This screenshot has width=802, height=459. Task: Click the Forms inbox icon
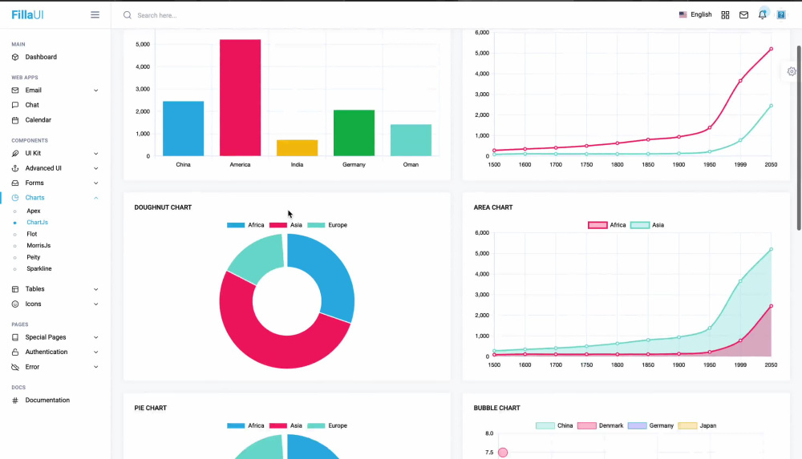tap(14, 183)
